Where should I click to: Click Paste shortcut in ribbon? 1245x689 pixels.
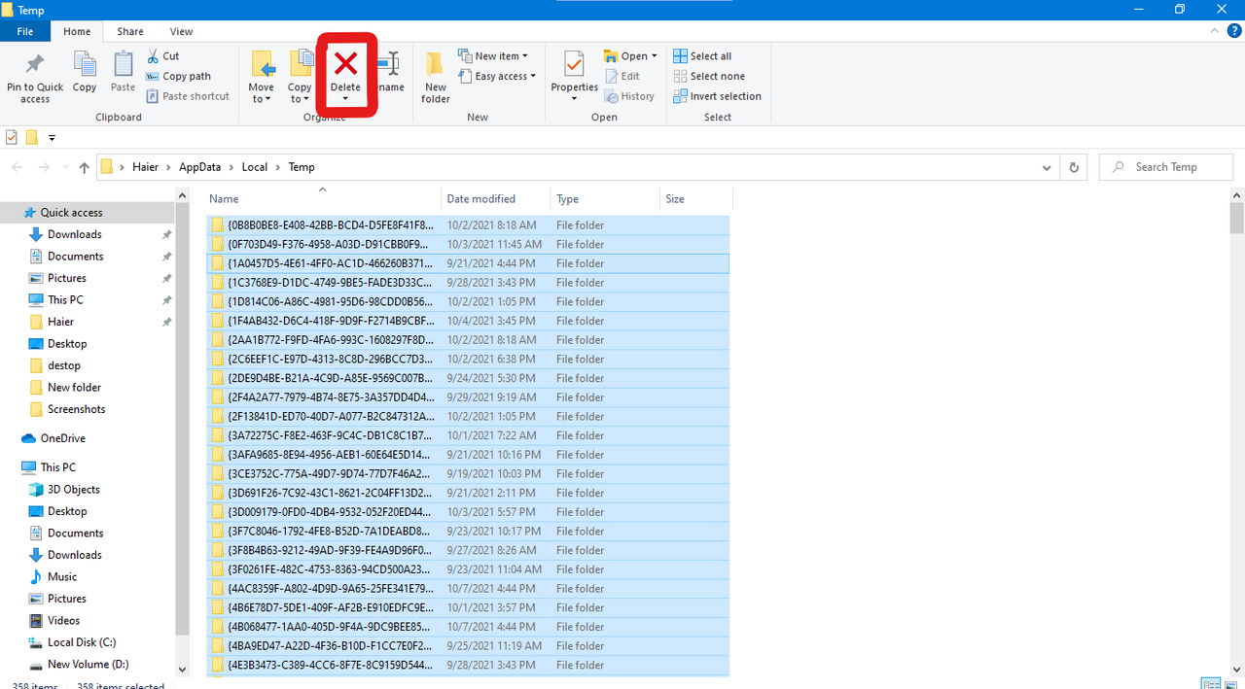[189, 96]
